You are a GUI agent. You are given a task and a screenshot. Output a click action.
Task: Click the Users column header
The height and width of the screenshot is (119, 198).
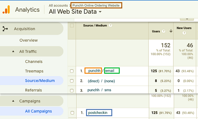(x=156, y=31)
